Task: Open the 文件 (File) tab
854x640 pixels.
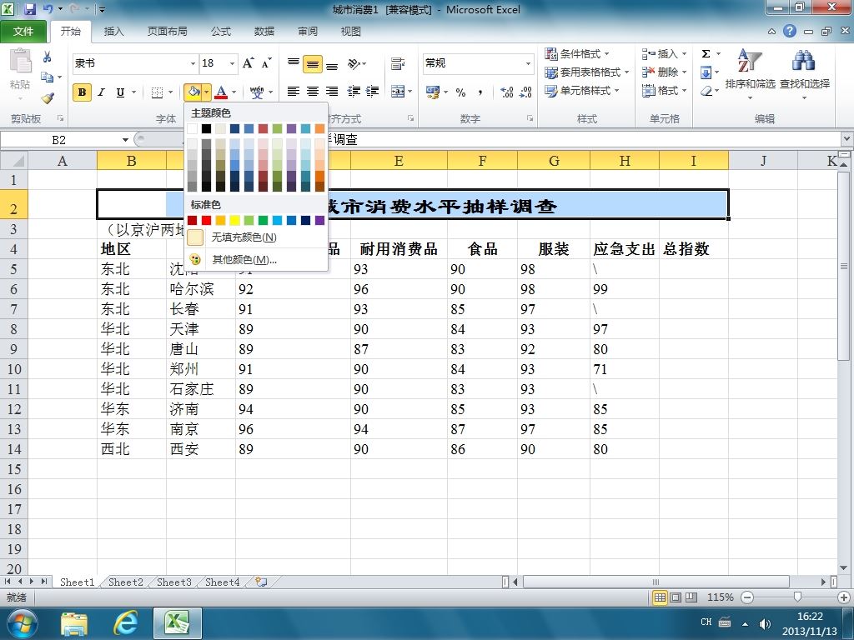Action: pyautogui.click(x=23, y=32)
